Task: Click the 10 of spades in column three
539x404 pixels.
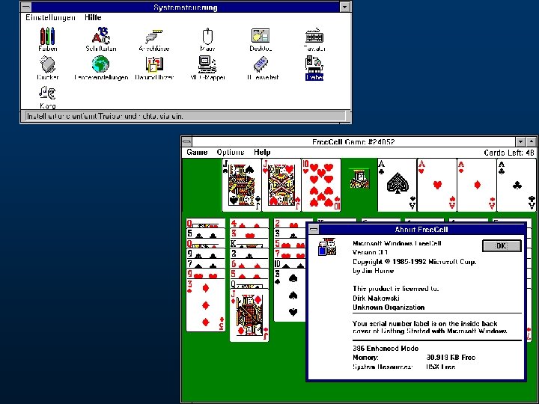Action: (x=290, y=264)
